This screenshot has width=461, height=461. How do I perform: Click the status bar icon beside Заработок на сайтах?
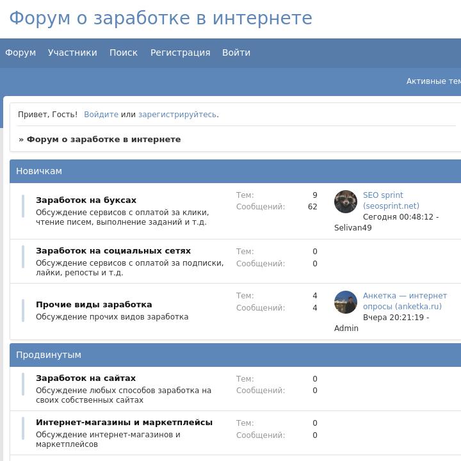23,384
